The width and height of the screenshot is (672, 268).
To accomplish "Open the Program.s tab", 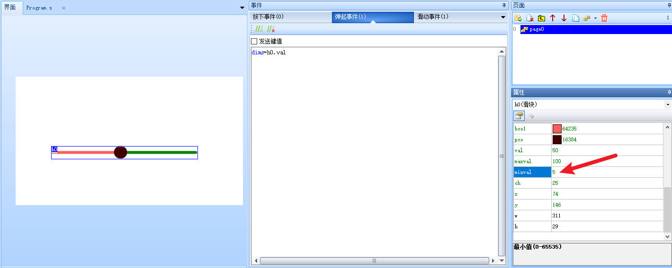I will [39, 8].
